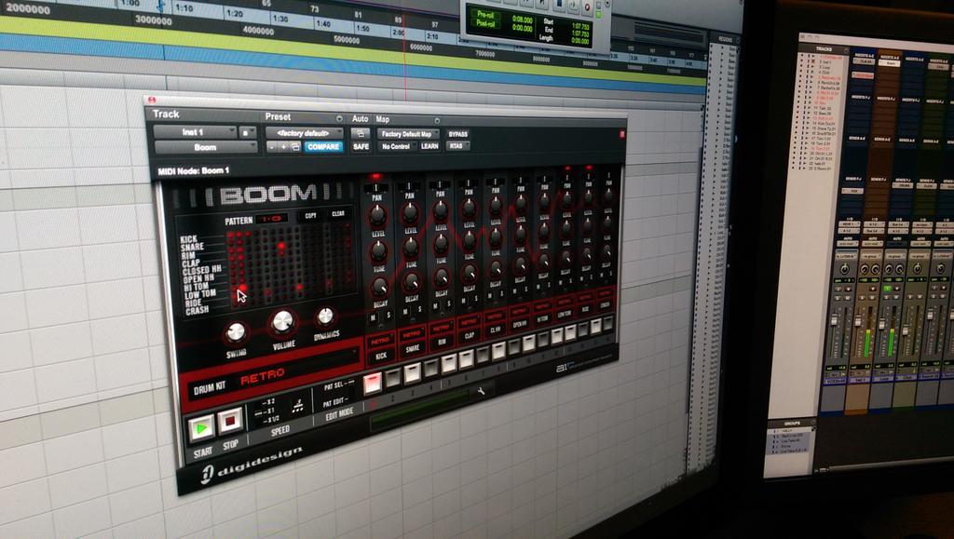Close the Boom plugin window

152,101
